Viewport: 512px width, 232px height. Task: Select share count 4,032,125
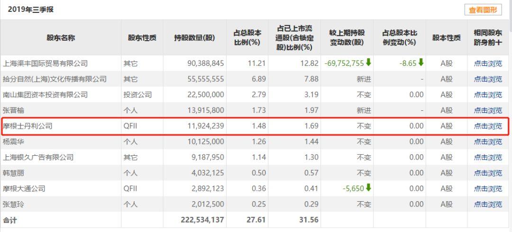[x=208, y=173]
